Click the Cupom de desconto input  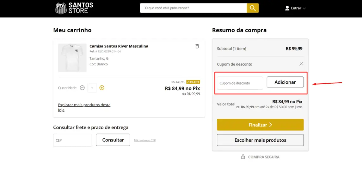240,83
